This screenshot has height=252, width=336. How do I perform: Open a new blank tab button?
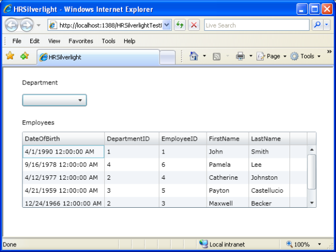pyautogui.click(x=167, y=57)
